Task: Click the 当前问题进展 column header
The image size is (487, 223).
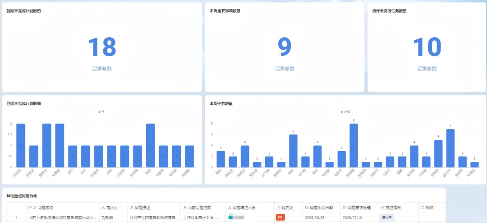Action: [203, 208]
